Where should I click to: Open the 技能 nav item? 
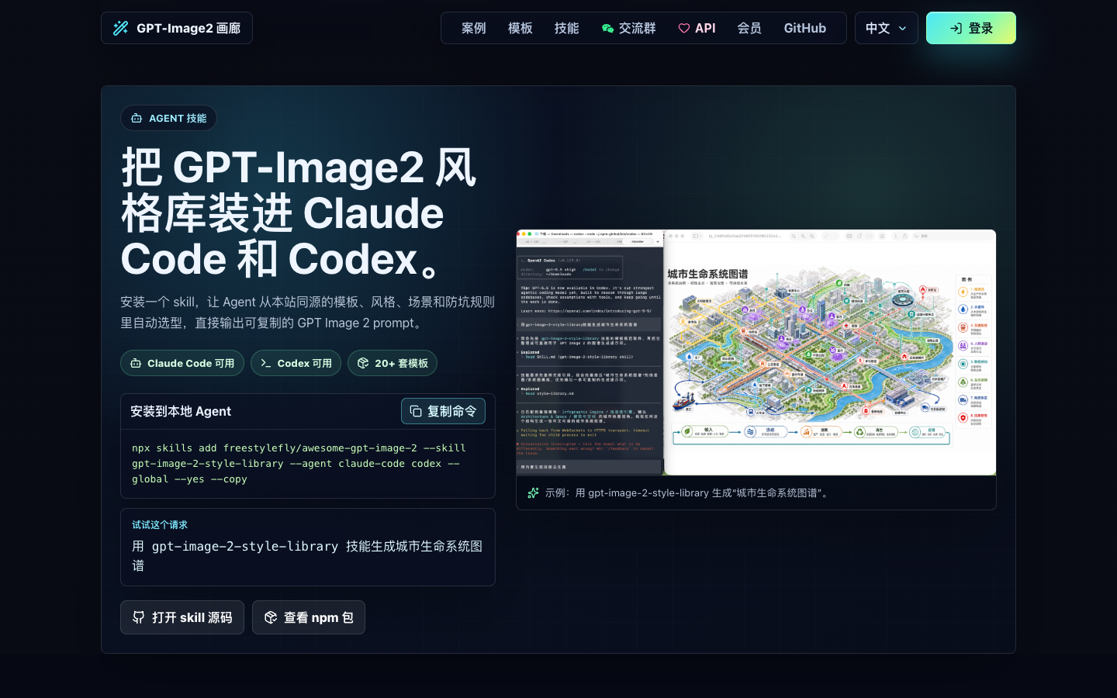click(x=567, y=28)
